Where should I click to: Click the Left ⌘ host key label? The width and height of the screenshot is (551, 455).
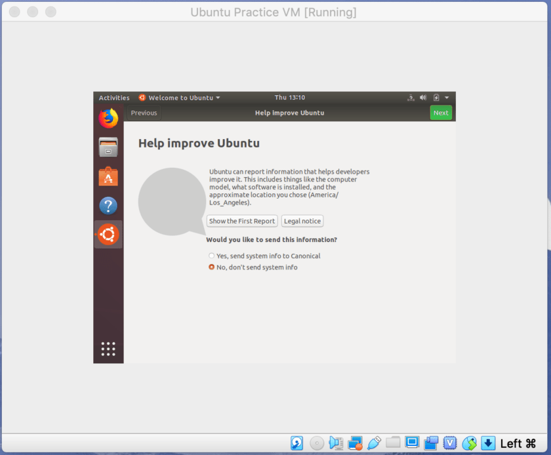(518, 443)
